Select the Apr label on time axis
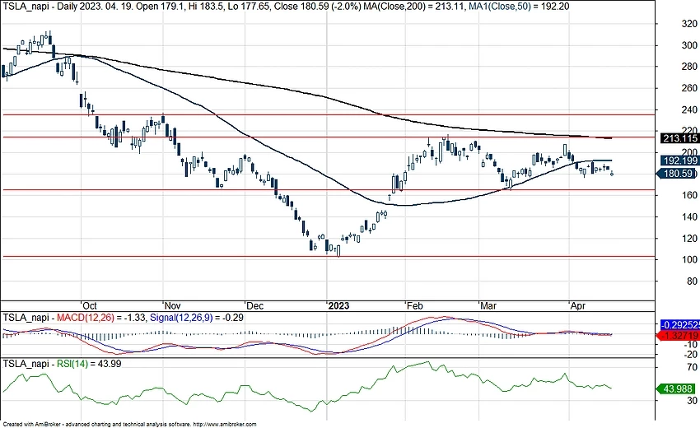Viewport: 700px width, 428px height. [578, 305]
